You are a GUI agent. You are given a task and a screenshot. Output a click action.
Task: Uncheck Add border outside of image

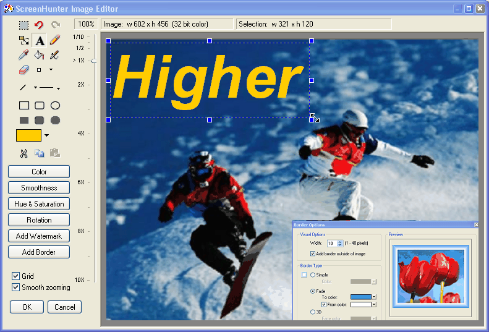[313, 253]
